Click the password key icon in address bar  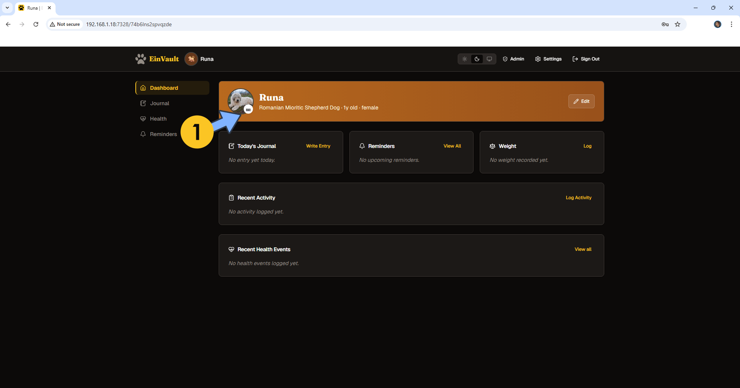665,24
